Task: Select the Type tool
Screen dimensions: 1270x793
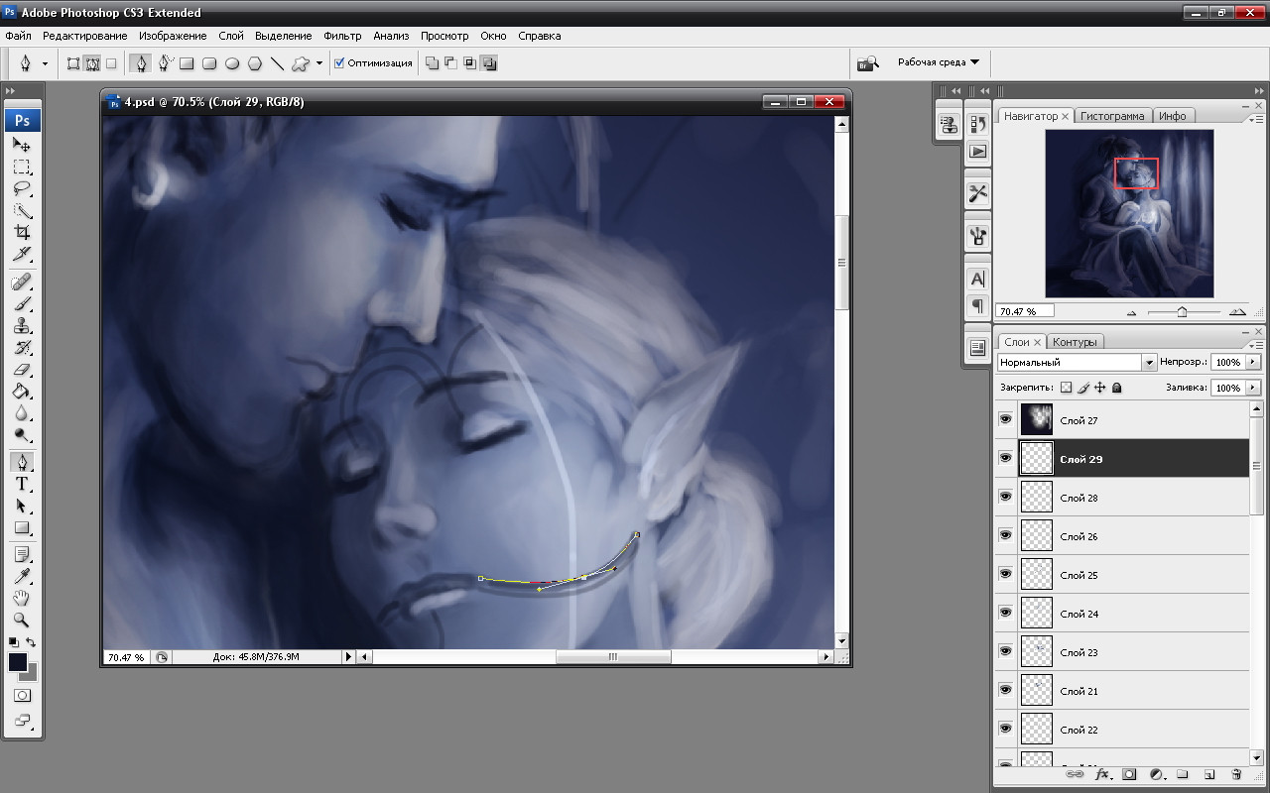Action: coord(22,484)
